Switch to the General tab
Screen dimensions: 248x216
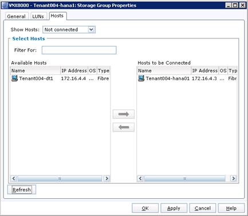pyautogui.click(x=16, y=17)
